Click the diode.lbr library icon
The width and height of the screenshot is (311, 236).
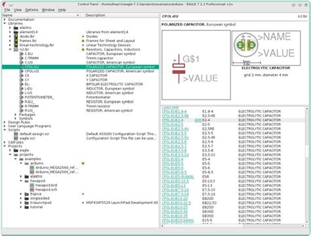(x=16, y=36)
